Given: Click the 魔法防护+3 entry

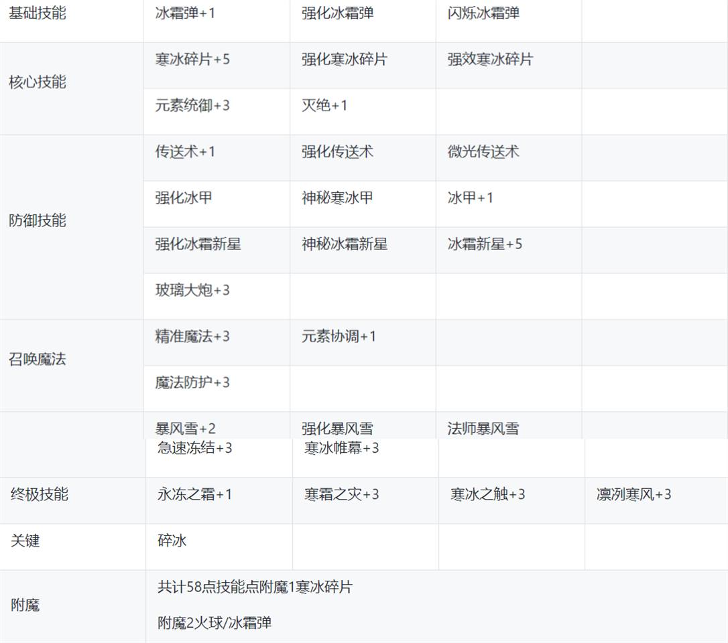Looking at the screenshot, I should (x=192, y=383).
